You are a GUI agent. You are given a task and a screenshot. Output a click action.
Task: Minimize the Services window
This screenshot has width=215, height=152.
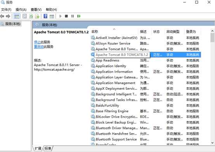coord(185,2)
